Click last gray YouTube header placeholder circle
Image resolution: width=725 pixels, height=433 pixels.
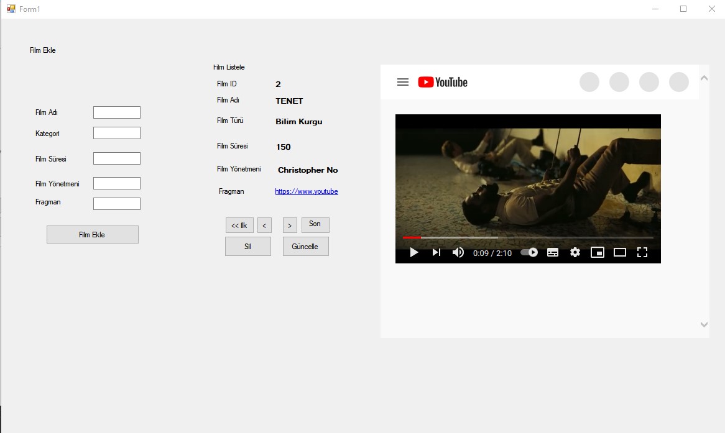coord(679,82)
